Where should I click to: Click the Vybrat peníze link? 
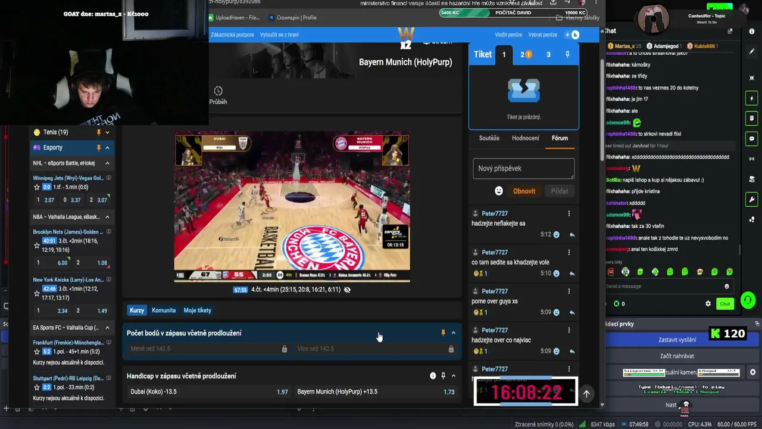tap(542, 35)
